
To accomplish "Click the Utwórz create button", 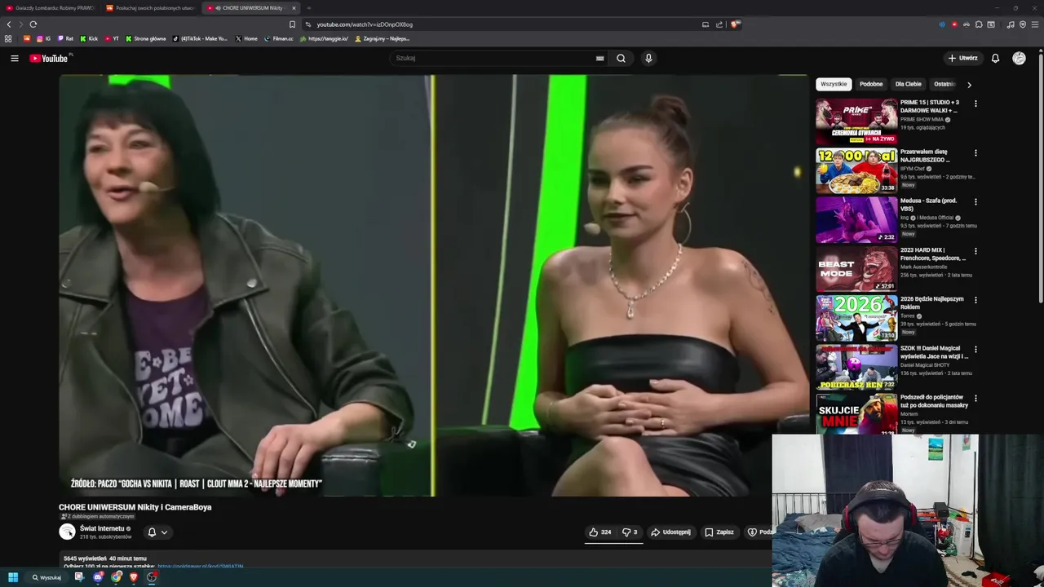I will click(962, 58).
